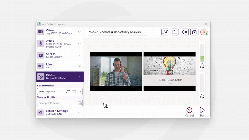Open the Screen Single Display section
Viewport: 249px width, 140px height.
60,55
